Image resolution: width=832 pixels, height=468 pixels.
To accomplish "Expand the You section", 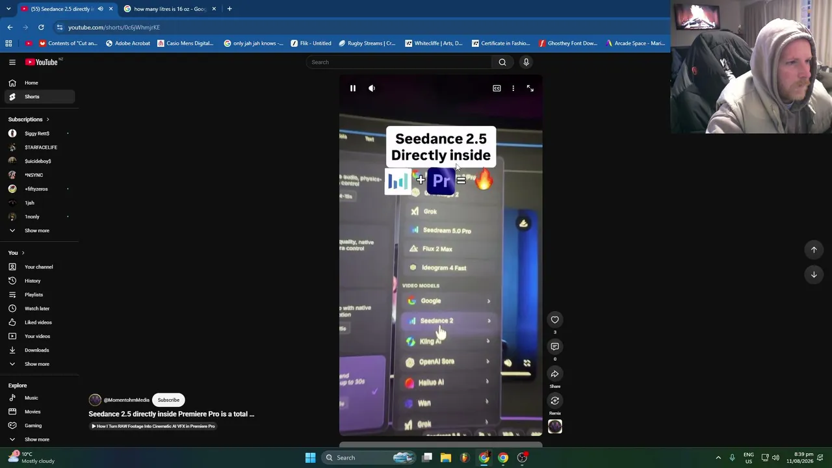I will [x=16, y=253].
